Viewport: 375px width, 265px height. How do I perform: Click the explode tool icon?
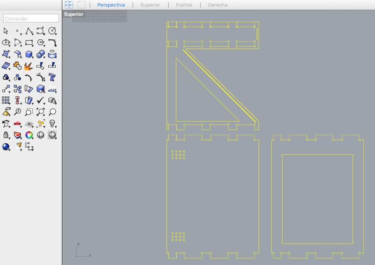(29, 66)
